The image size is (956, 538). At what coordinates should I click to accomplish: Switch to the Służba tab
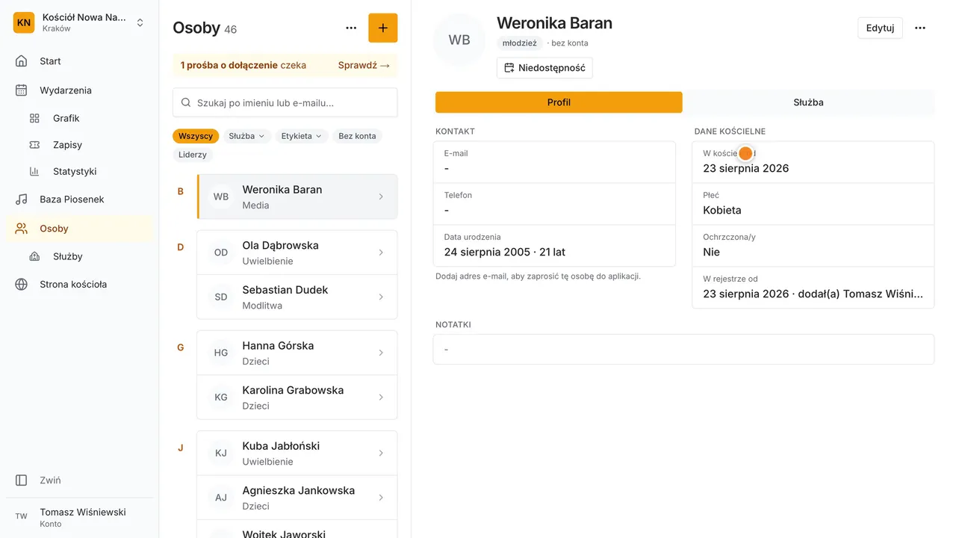tap(809, 102)
